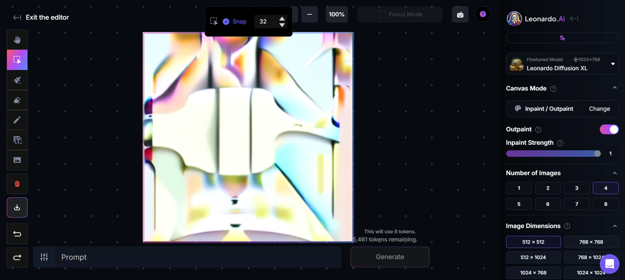Select the Sketch pencil tool
Image resolution: width=625 pixels, height=280 pixels.
tap(17, 120)
